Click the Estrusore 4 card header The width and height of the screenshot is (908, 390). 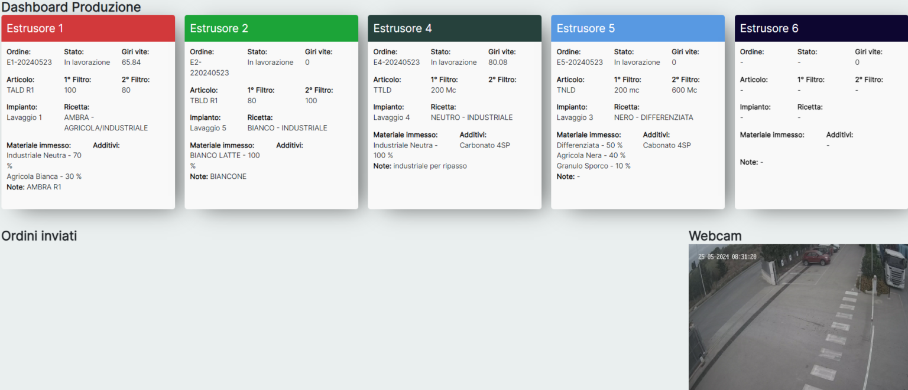click(455, 28)
